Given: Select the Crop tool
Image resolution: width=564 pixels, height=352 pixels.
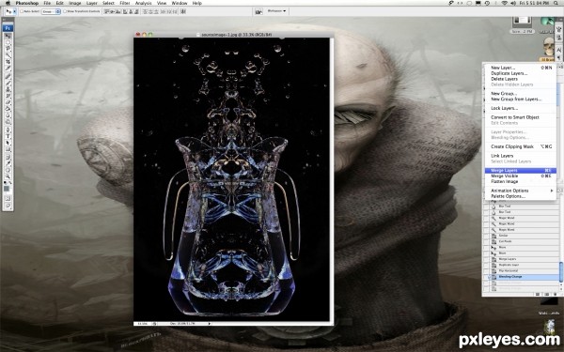Looking at the screenshot, I should click(8, 61).
